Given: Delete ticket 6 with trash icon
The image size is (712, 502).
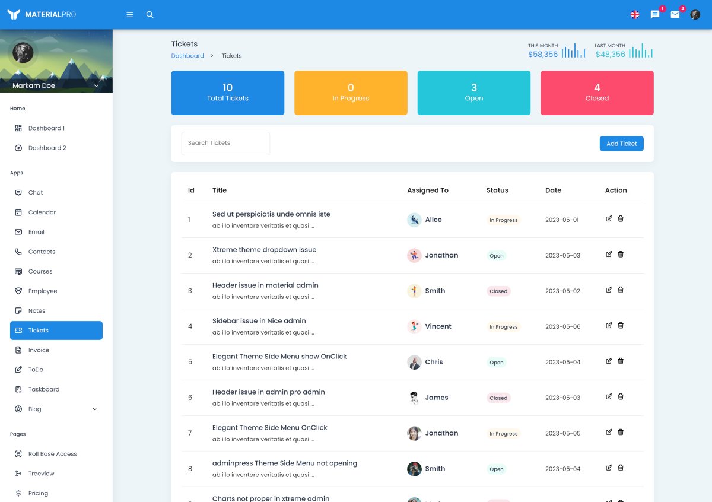Looking at the screenshot, I should pos(621,397).
